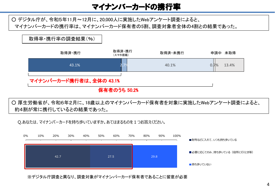Click the slide title マイナンバーカードの携行率
Image resolution: width=275 pixels, height=190 pixels.
click(136, 7)
